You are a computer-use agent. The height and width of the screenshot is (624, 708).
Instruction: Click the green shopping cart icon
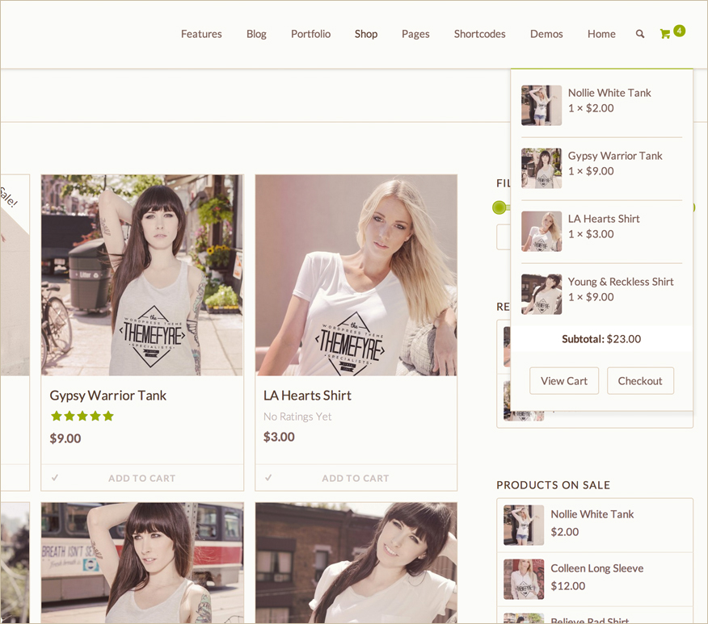664,34
